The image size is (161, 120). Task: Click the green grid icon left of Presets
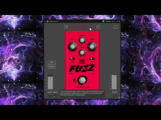click(103, 21)
